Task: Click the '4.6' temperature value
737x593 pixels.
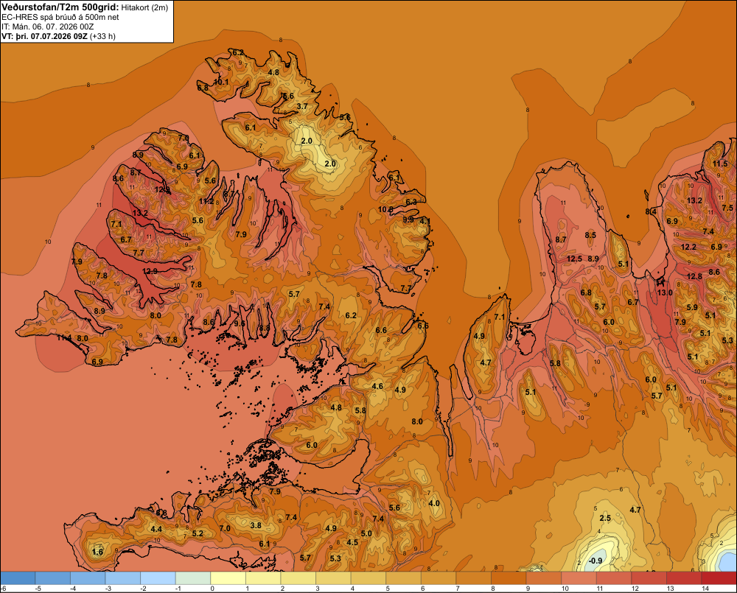Action: click(x=377, y=386)
